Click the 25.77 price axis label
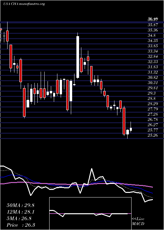 click(153, 130)
